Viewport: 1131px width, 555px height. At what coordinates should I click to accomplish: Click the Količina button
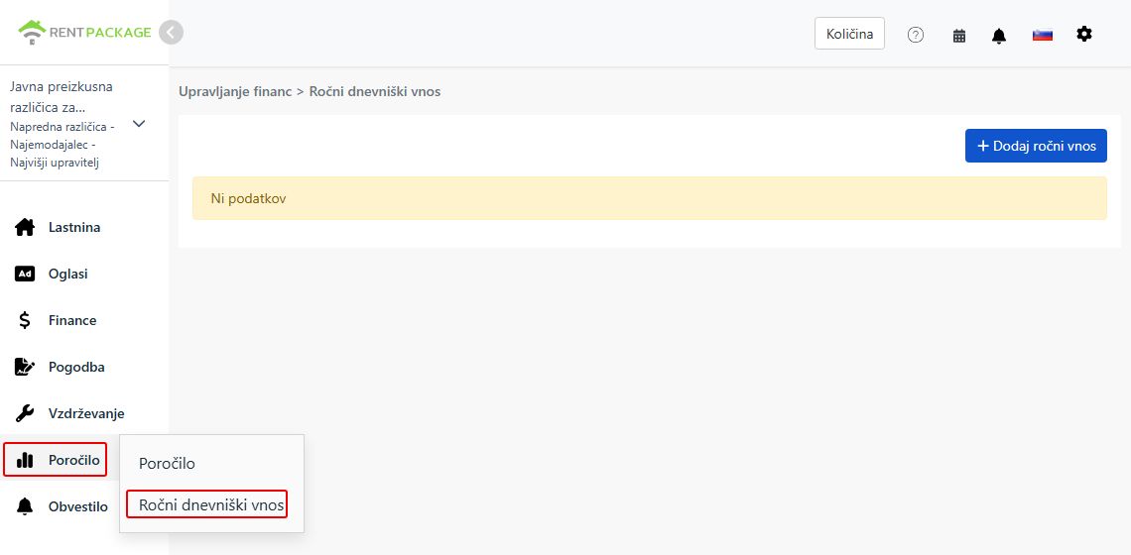pyautogui.click(x=849, y=33)
